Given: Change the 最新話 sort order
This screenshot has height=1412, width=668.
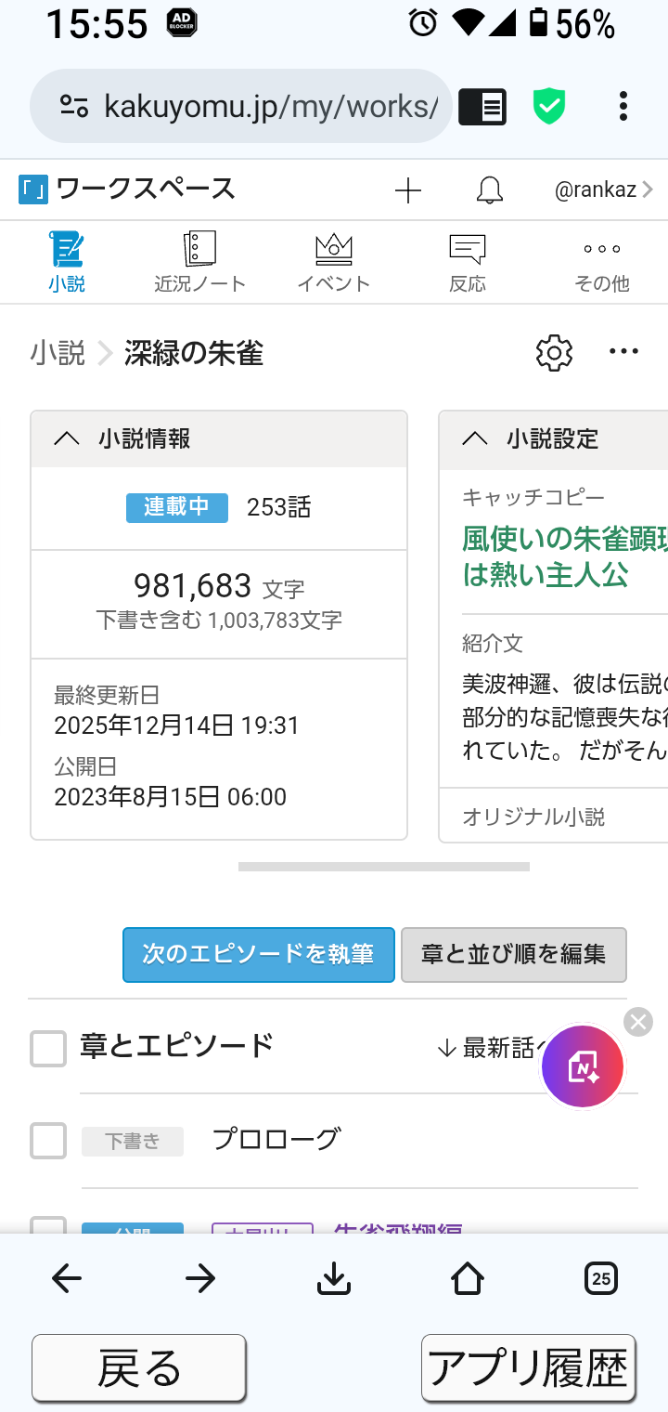Looking at the screenshot, I should coord(487,1048).
